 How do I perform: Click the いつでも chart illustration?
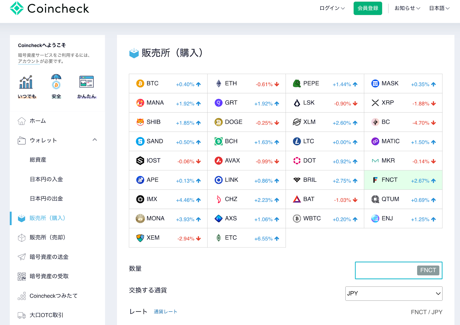(26, 82)
